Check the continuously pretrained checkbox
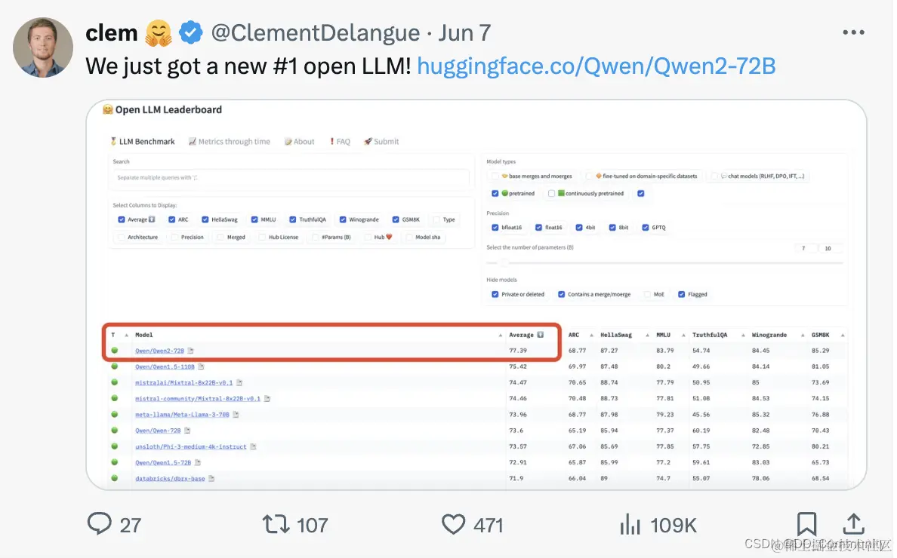897x558 pixels. point(551,194)
